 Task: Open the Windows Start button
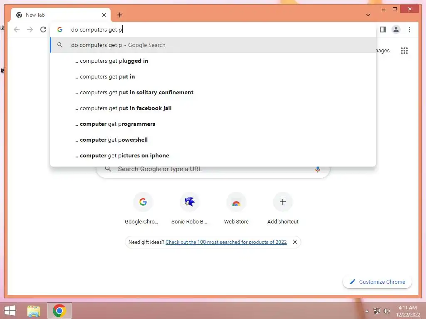pyautogui.click(x=10, y=311)
